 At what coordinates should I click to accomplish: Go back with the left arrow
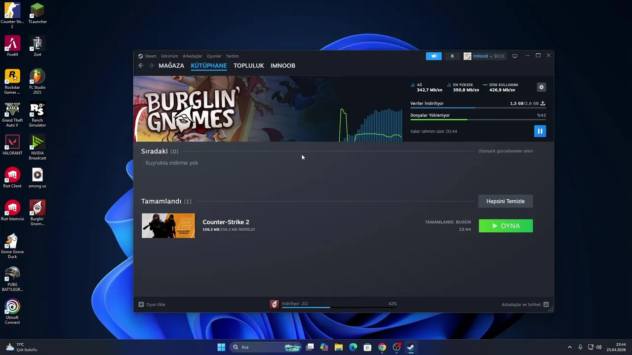pos(141,66)
